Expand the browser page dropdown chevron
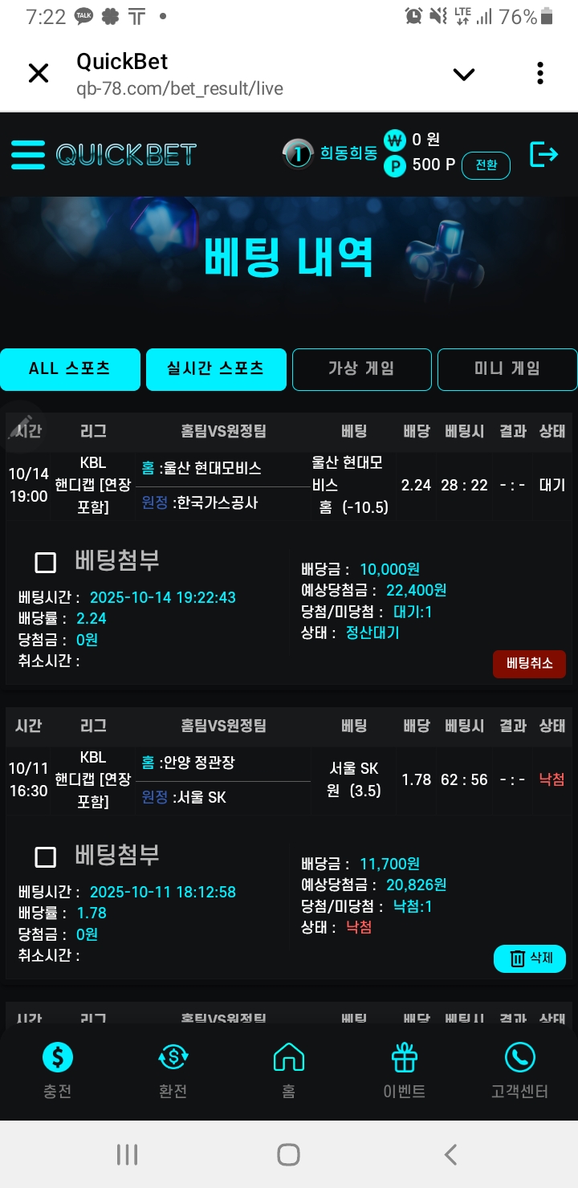Screen dimensions: 578x1188 click(464, 75)
